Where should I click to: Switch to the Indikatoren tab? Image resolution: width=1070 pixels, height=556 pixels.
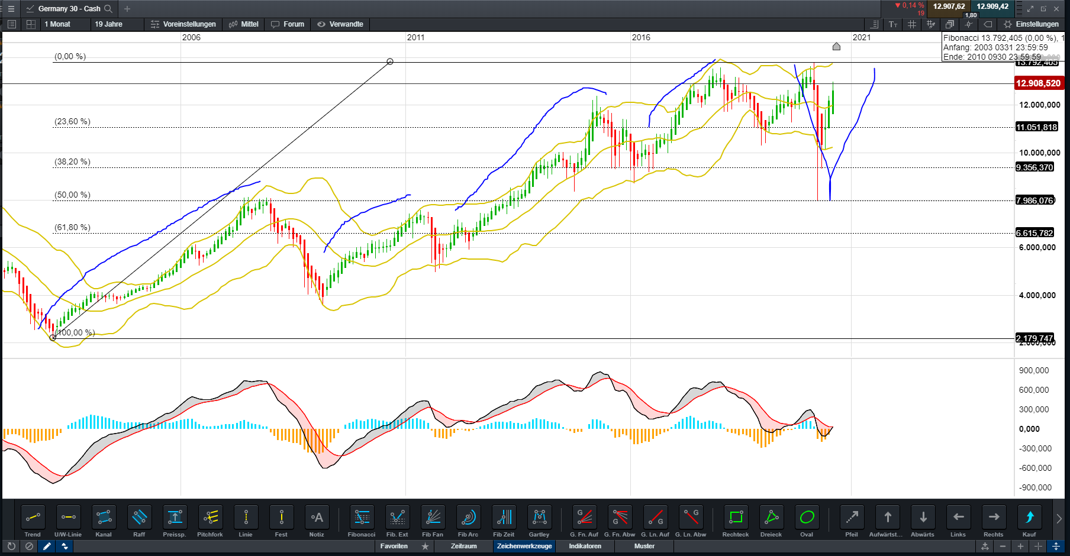point(584,547)
